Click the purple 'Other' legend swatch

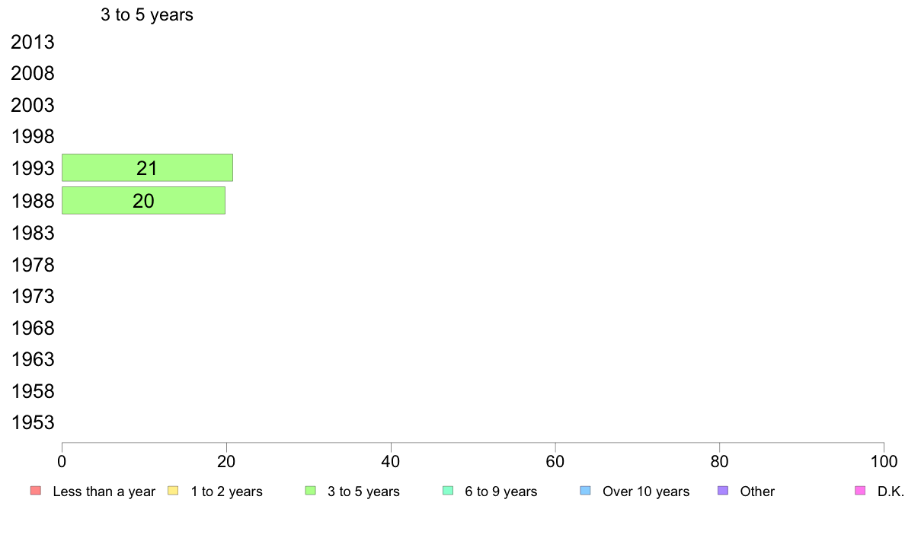(723, 491)
